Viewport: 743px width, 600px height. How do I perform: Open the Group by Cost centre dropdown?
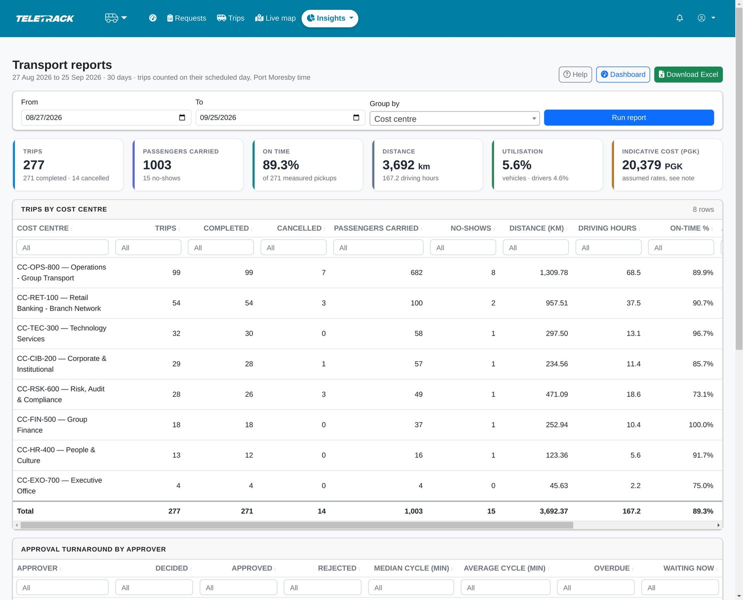pyautogui.click(x=454, y=118)
